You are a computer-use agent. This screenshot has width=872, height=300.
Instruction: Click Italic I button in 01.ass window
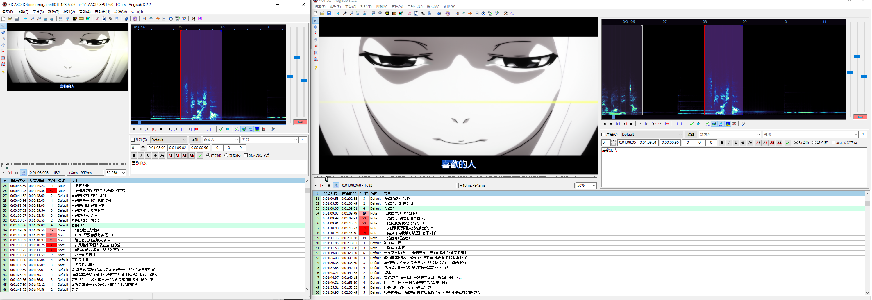tap(729, 142)
